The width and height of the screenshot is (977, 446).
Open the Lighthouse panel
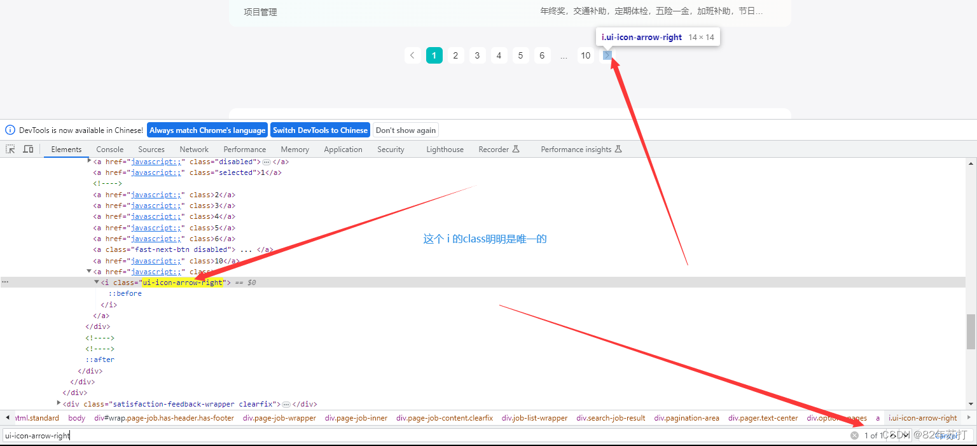point(444,149)
